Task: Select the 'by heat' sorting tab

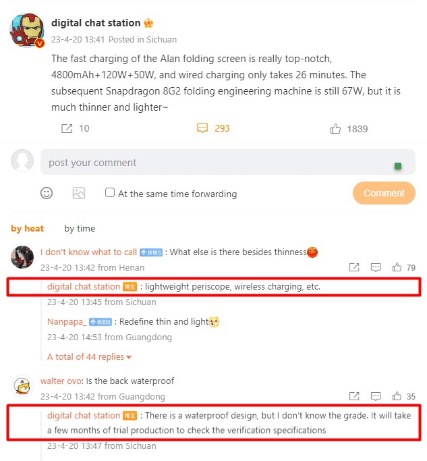Action: 28,228
